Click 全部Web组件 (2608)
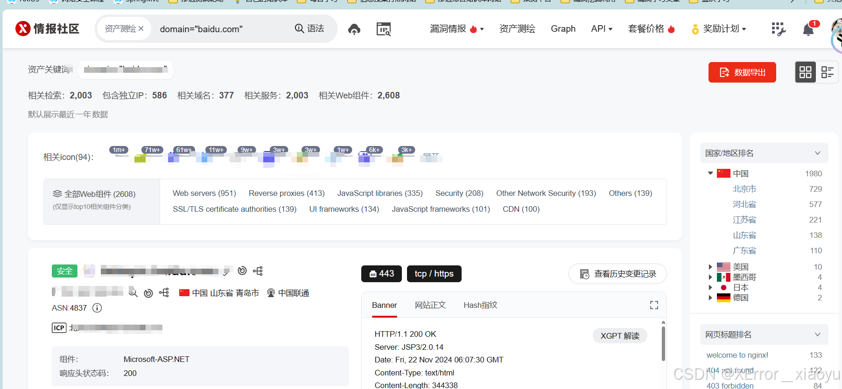This screenshot has width=842, height=389. coord(94,194)
